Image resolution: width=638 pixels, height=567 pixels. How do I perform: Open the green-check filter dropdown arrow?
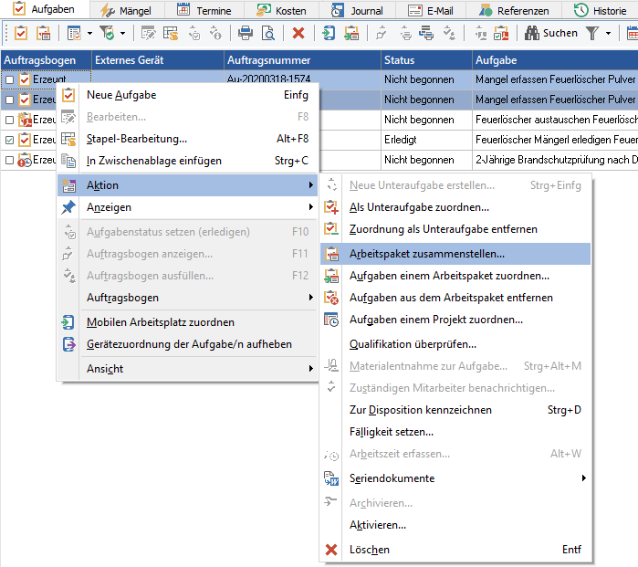(122, 33)
